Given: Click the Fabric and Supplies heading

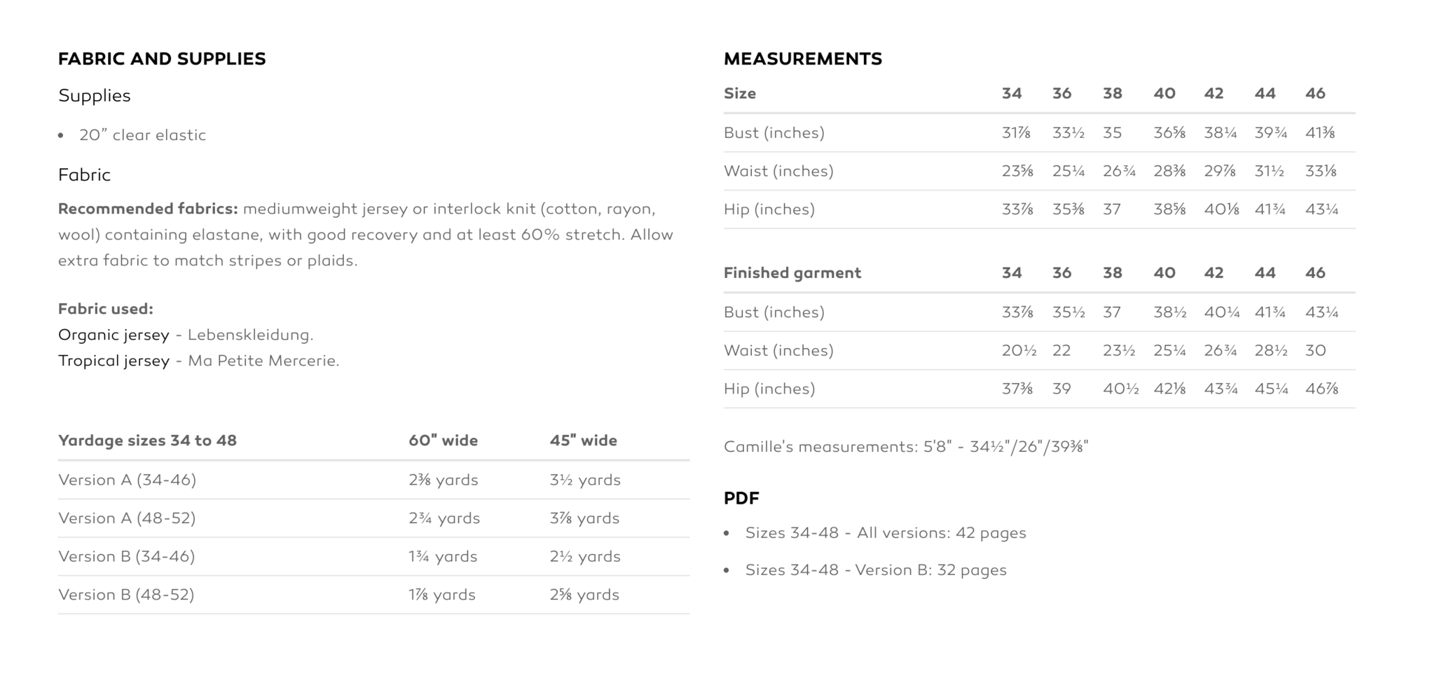Looking at the screenshot, I should 162,59.
